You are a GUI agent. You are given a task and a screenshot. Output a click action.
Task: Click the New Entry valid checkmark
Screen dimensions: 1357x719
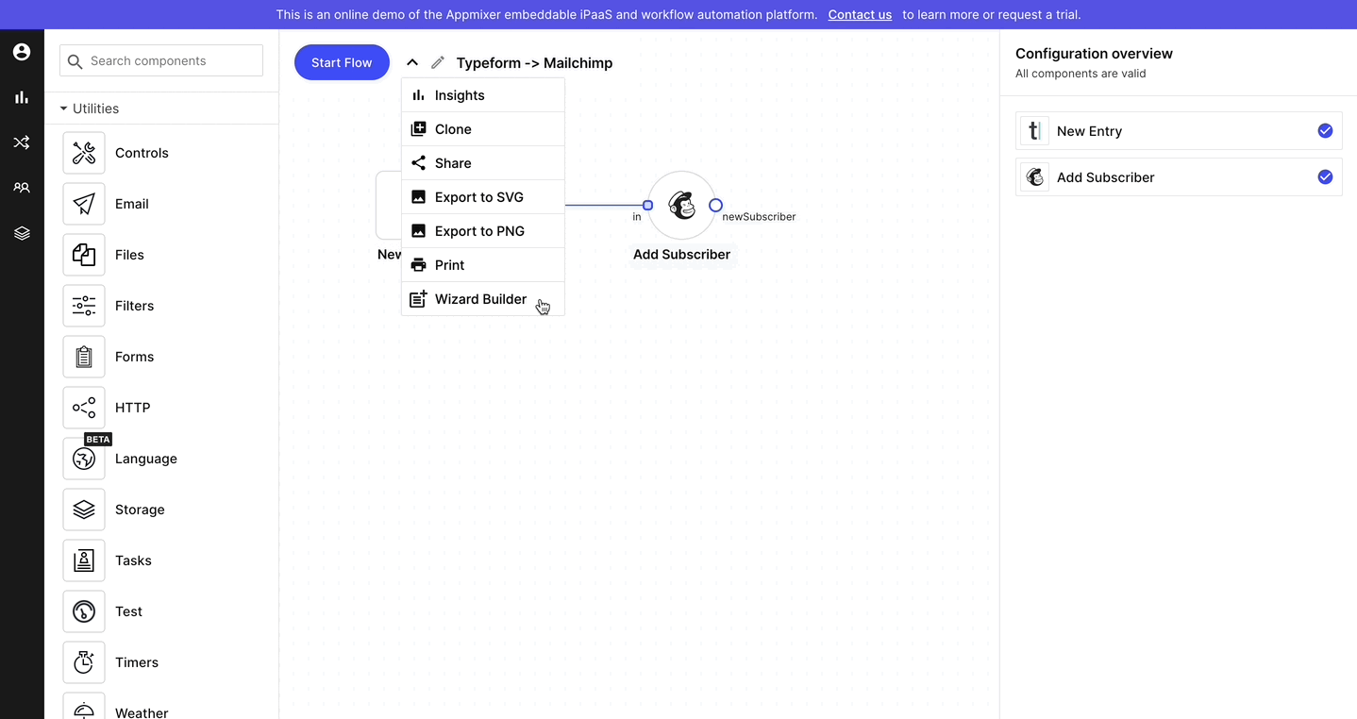(1325, 131)
